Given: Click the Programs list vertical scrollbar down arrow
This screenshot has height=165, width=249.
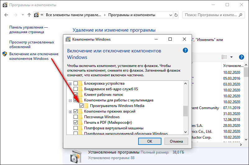Looking at the screenshot, I should click(246, 140).
